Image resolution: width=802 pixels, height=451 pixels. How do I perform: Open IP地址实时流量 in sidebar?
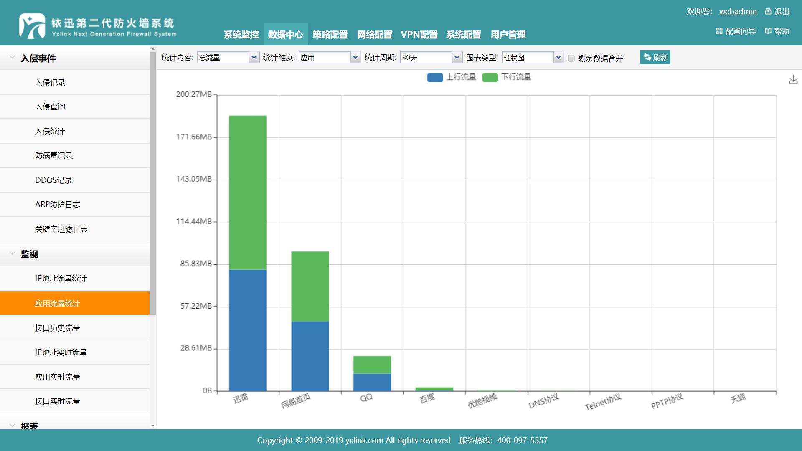(75, 352)
